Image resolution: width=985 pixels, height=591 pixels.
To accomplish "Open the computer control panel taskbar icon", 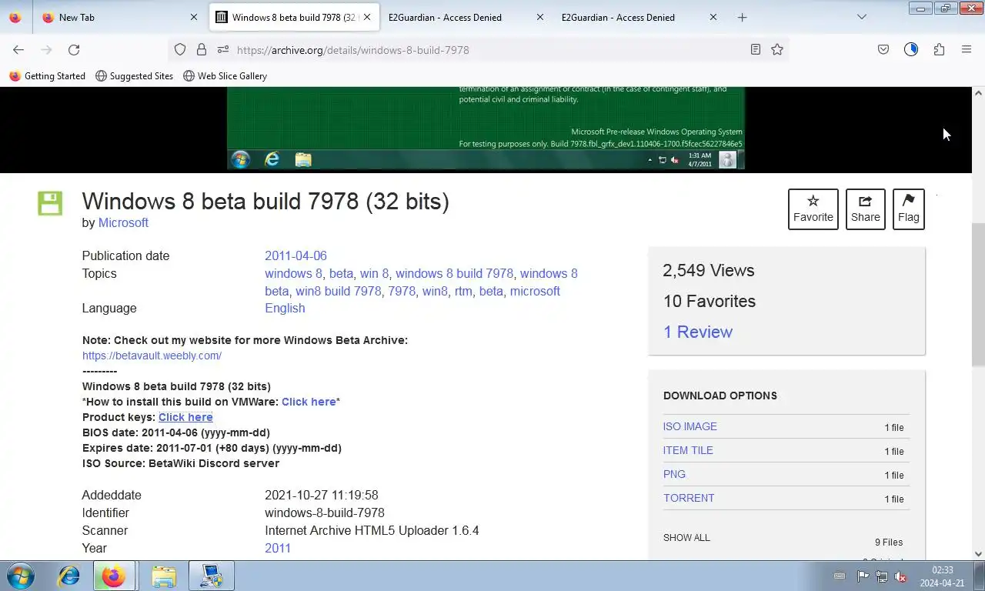I will coord(211,576).
